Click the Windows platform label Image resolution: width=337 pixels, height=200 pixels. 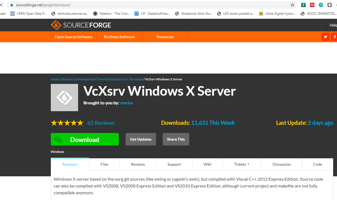[57, 152]
